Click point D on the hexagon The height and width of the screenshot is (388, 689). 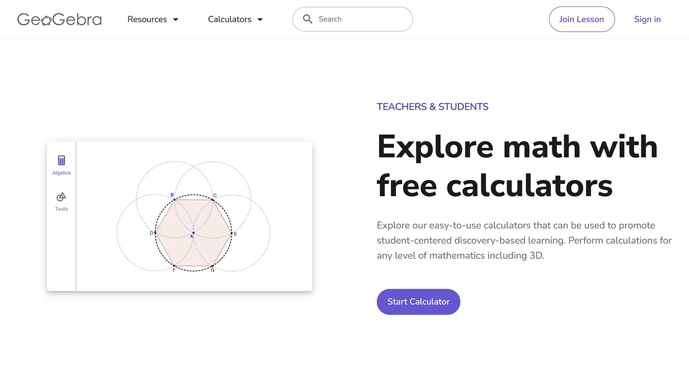(x=156, y=233)
